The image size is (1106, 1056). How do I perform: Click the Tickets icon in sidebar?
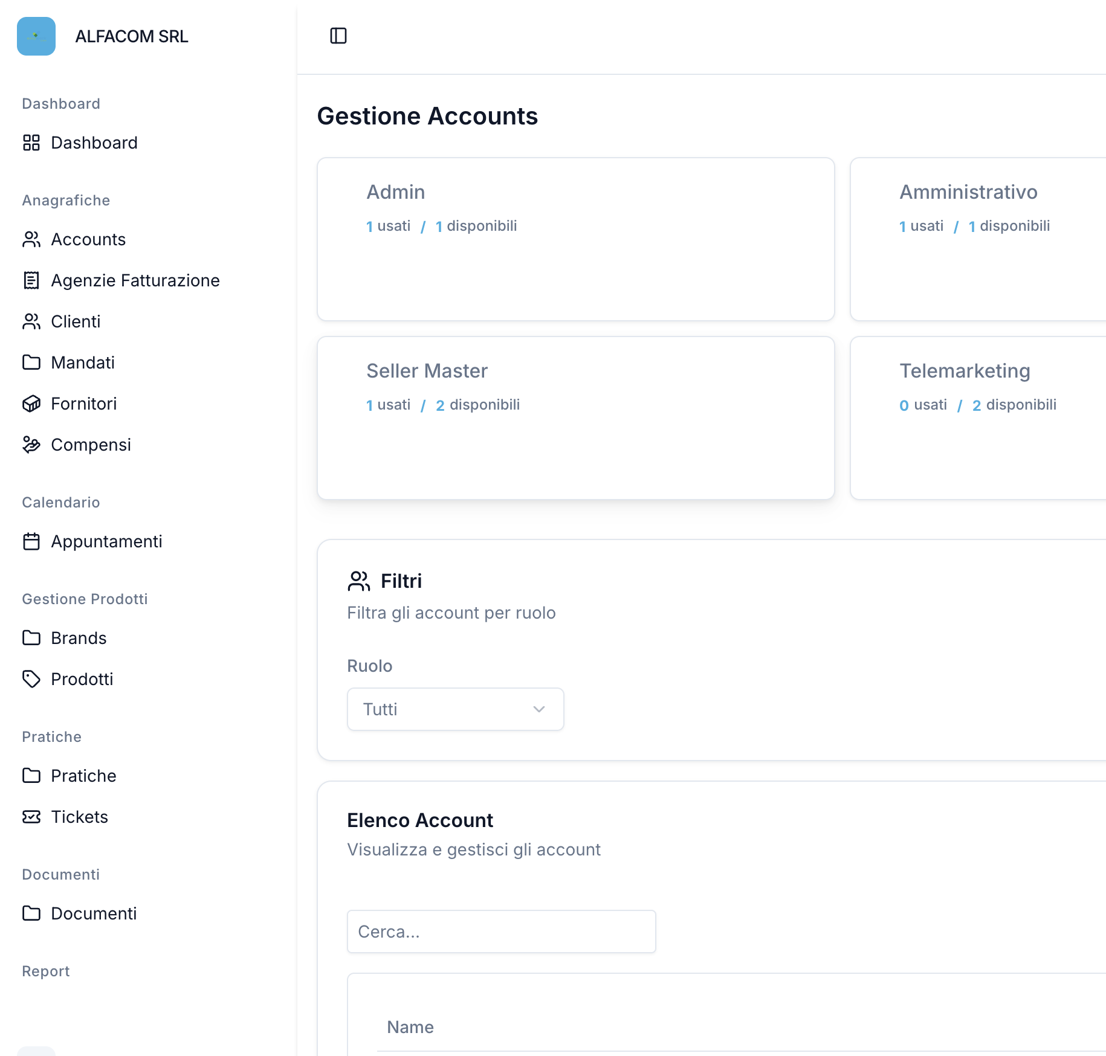[31, 817]
